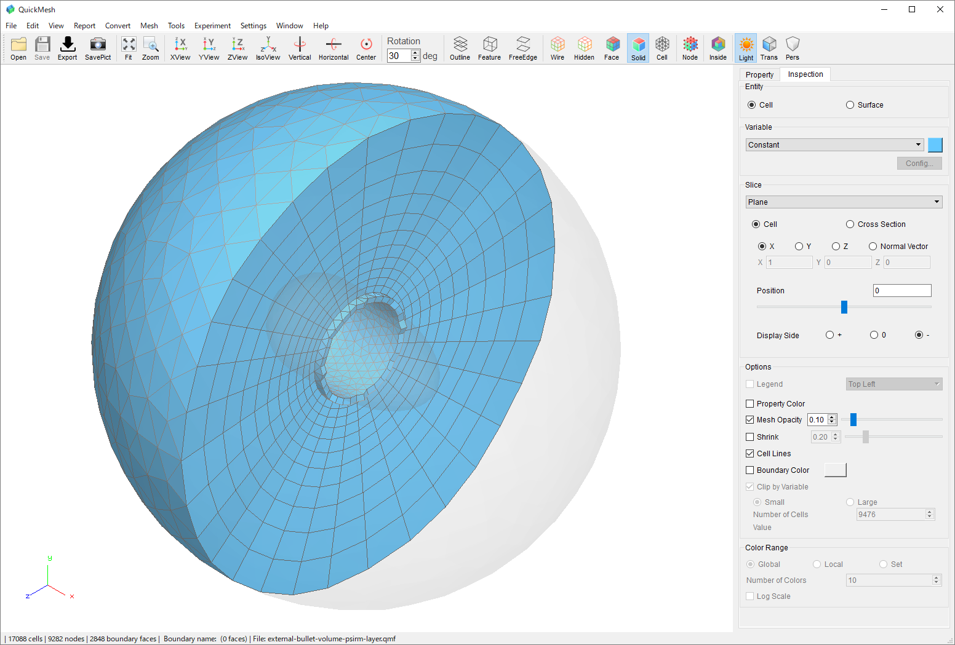
Task: Select the Normal Vector slice option
Action: [873, 247]
